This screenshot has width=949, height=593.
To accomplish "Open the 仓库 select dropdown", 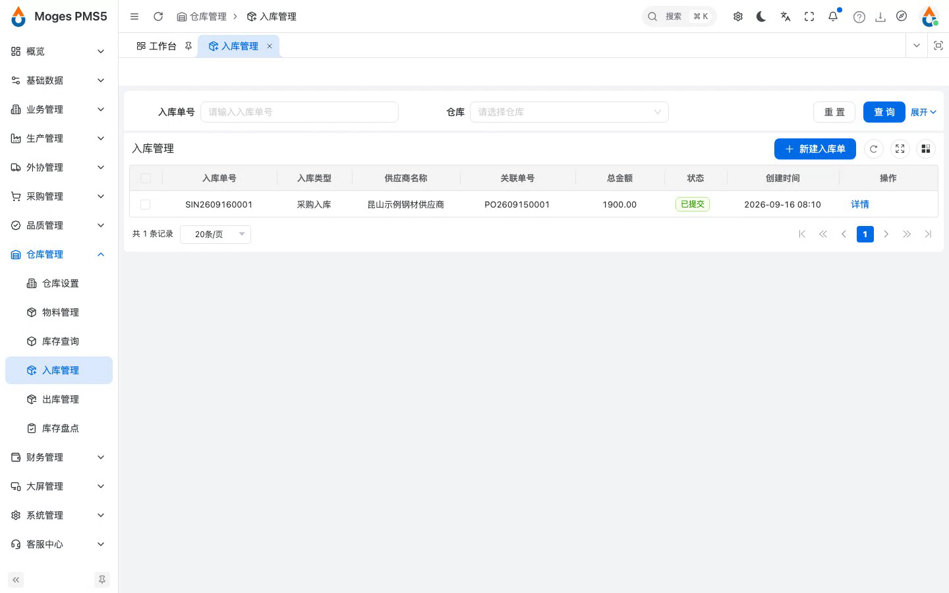I will [x=569, y=112].
